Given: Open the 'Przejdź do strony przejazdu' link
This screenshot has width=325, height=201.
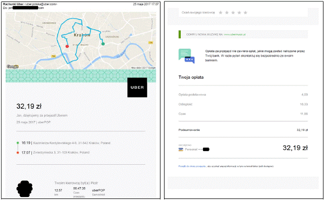Looking at the screenshot, I should pyautogui.click(x=192, y=166).
